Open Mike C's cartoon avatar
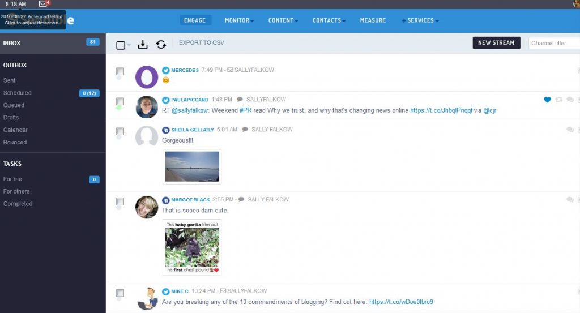Viewport: 580px width, 313px height. (x=147, y=298)
